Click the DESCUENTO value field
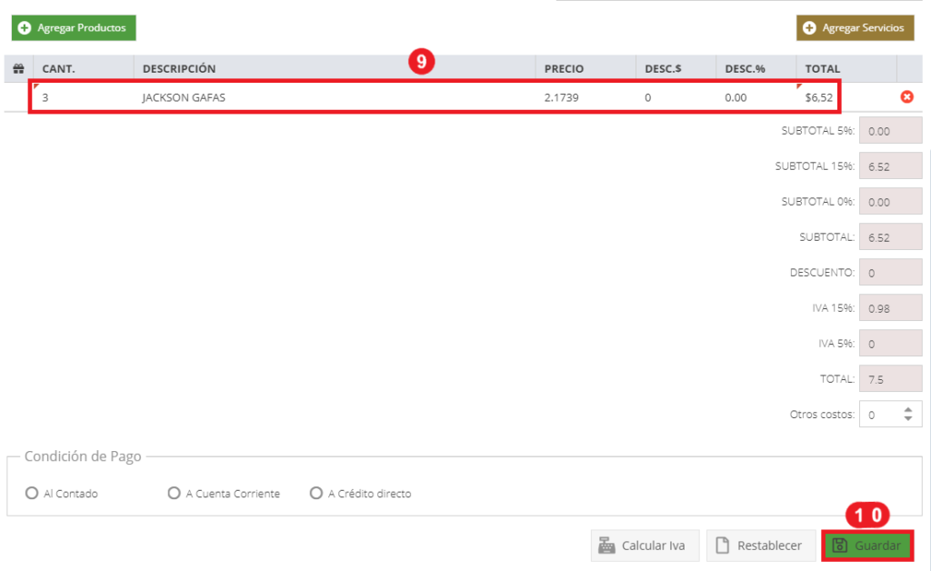The image size is (931, 571). pyautogui.click(x=890, y=273)
